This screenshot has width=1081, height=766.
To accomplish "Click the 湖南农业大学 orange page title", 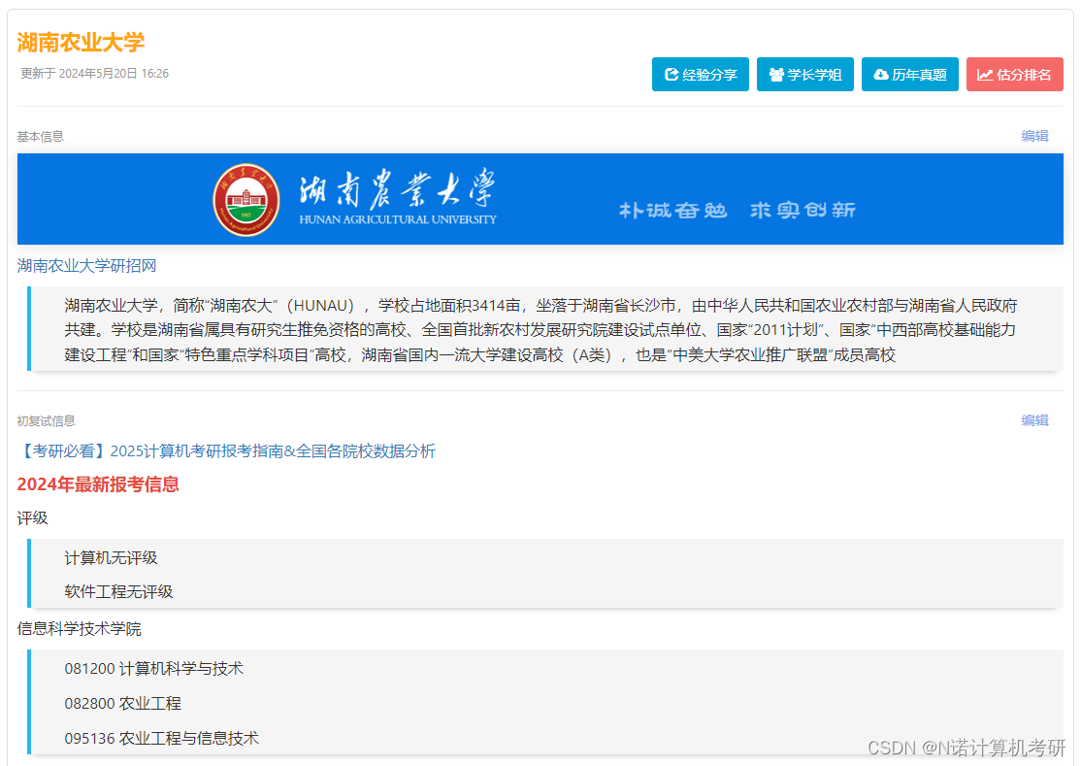I will (81, 42).
